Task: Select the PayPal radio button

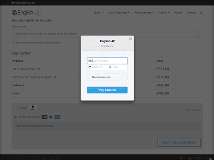Action: point(15,108)
